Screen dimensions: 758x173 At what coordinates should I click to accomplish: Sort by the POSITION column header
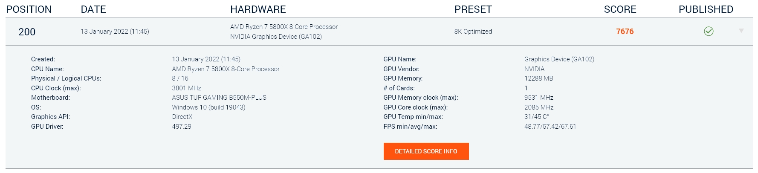(x=29, y=9)
